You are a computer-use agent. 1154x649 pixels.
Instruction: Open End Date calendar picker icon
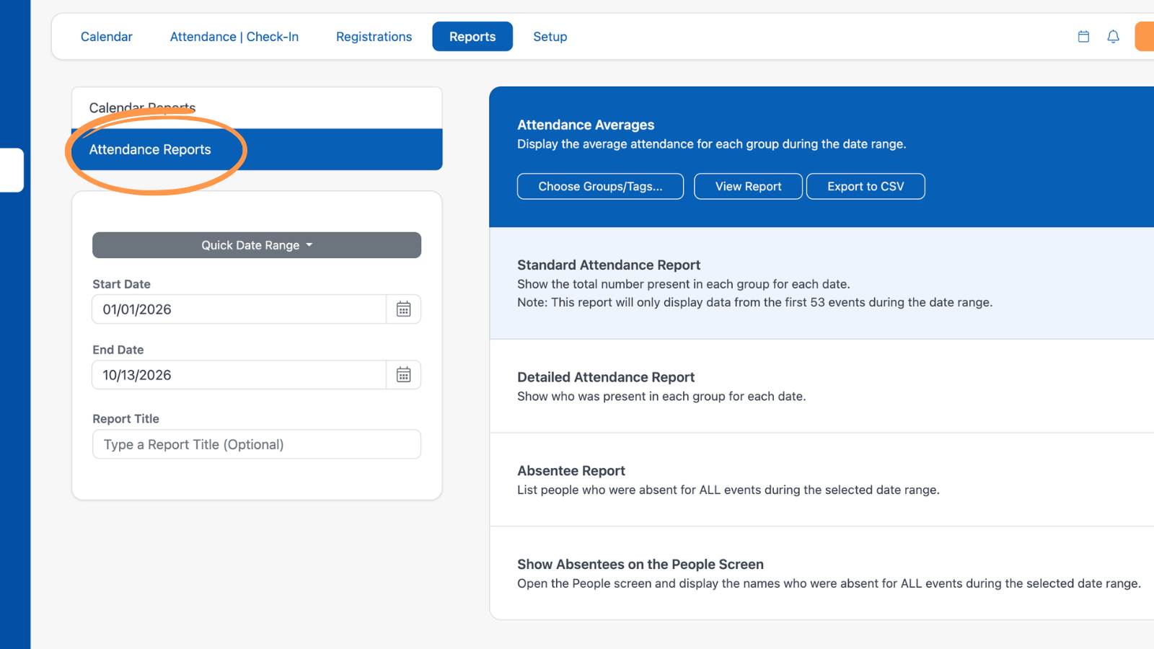point(404,375)
